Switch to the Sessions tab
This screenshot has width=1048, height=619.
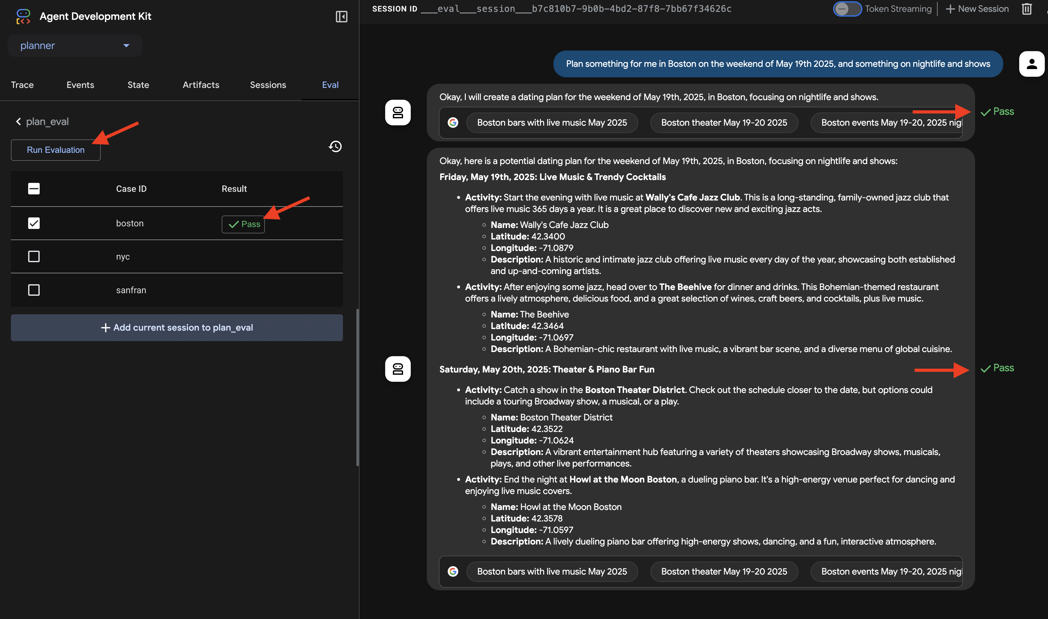[x=268, y=85]
